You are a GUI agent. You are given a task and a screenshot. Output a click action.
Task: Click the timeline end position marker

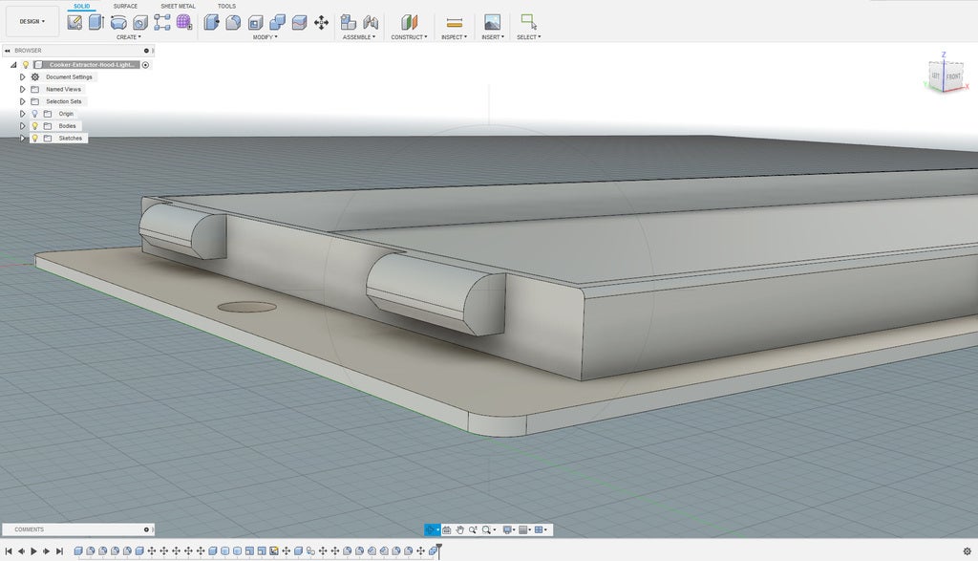(x=437, y=550)
